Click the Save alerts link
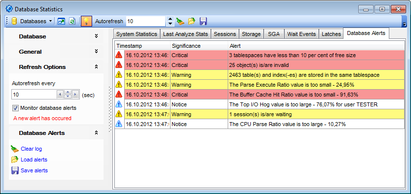This screenshot has height=194, width=411. point(34,170)
